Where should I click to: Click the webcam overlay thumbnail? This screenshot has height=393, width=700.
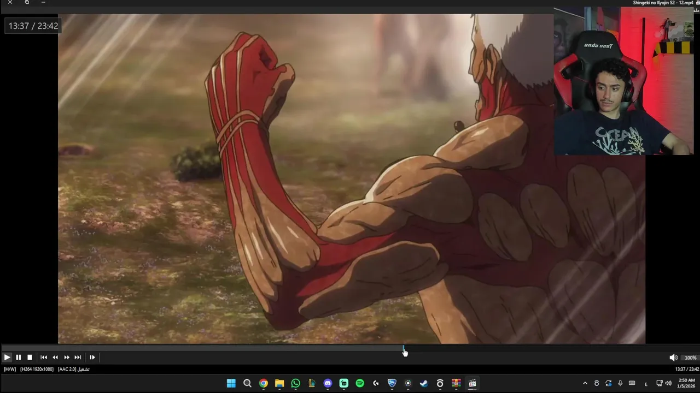pyautogui.click(x=623, y=81)
